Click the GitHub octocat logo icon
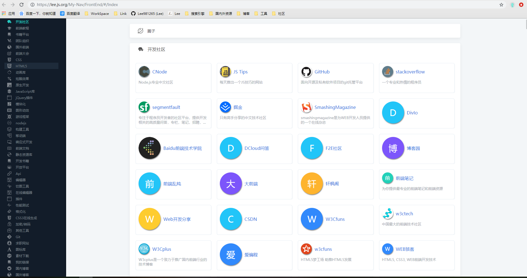The width and height of the screenshot is (527, 278). coord(306,72)
